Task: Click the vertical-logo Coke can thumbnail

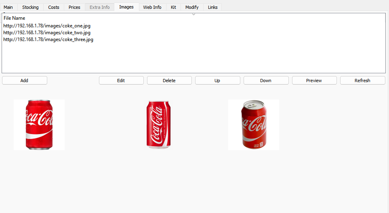Action: 158,125
